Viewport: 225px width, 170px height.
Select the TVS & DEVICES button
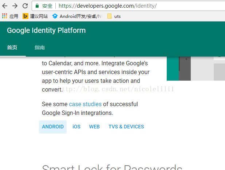pos(126,127)
